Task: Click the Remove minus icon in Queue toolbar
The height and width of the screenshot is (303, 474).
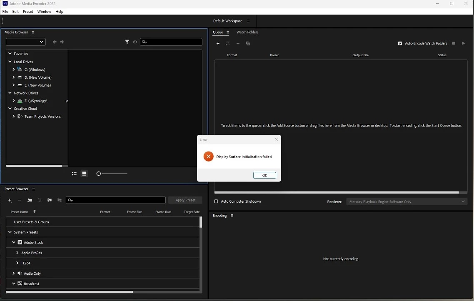Action: tap(238, 44)
